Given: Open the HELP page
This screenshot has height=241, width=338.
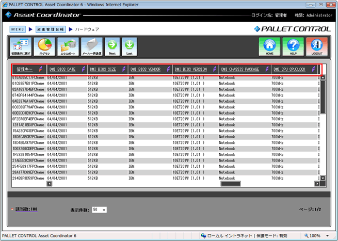Looking at the screenshot, I should [293, 47].
